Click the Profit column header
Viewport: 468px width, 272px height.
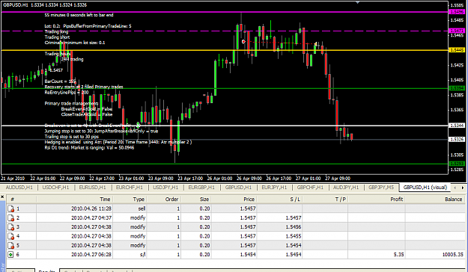pyautogui.click(x=377, y=200)
